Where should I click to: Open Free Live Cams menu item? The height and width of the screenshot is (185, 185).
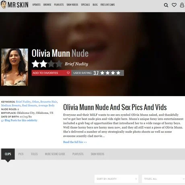[107, 5]
